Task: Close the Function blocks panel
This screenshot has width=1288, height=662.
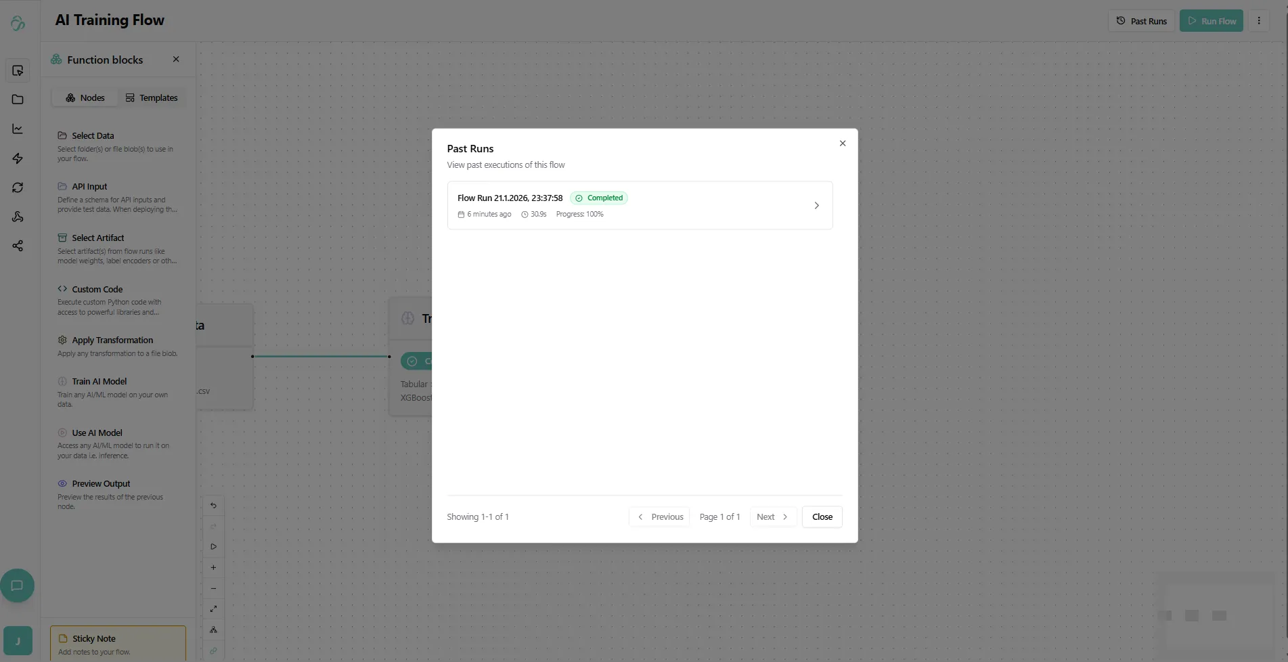Action: [176, 60]
